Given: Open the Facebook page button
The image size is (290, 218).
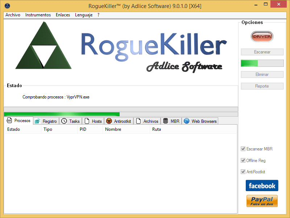Looking at the screenshot, I should click(262, 186).
